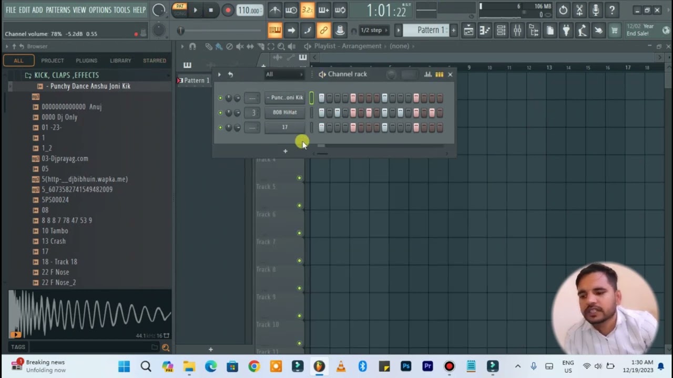This screenshot has height=378, width=673.
Task: Mute the 808 HiHat channel LED
Action: point(220,113)
